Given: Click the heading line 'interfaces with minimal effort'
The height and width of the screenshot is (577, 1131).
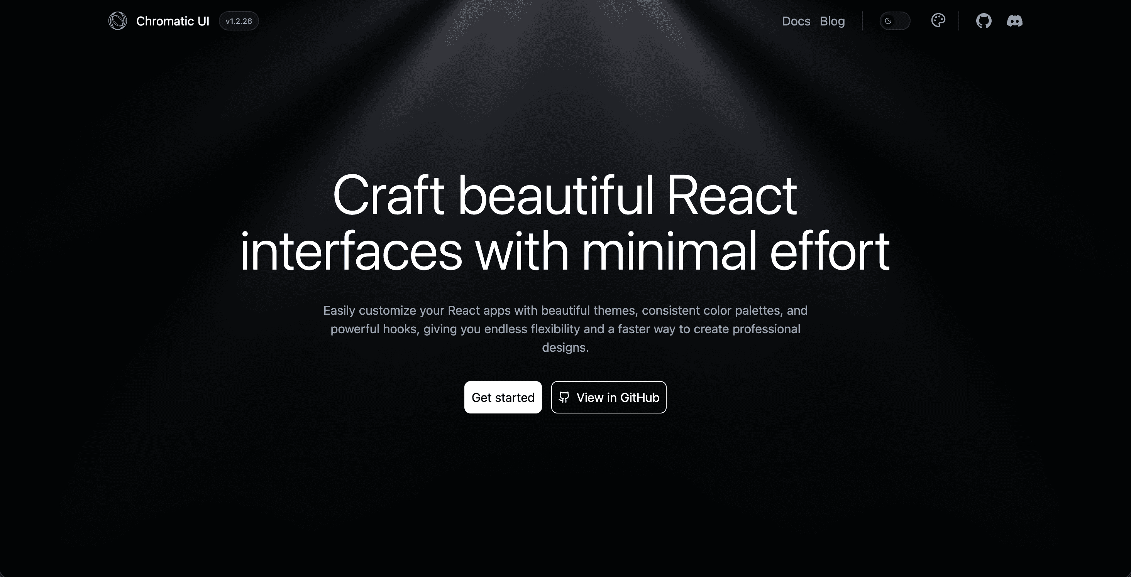Looking at the screenshot, I should click(565, 251).
